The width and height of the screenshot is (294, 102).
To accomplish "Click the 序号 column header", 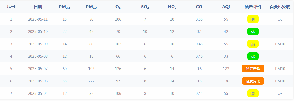I will pyautogui.click(x=11, y=7).
